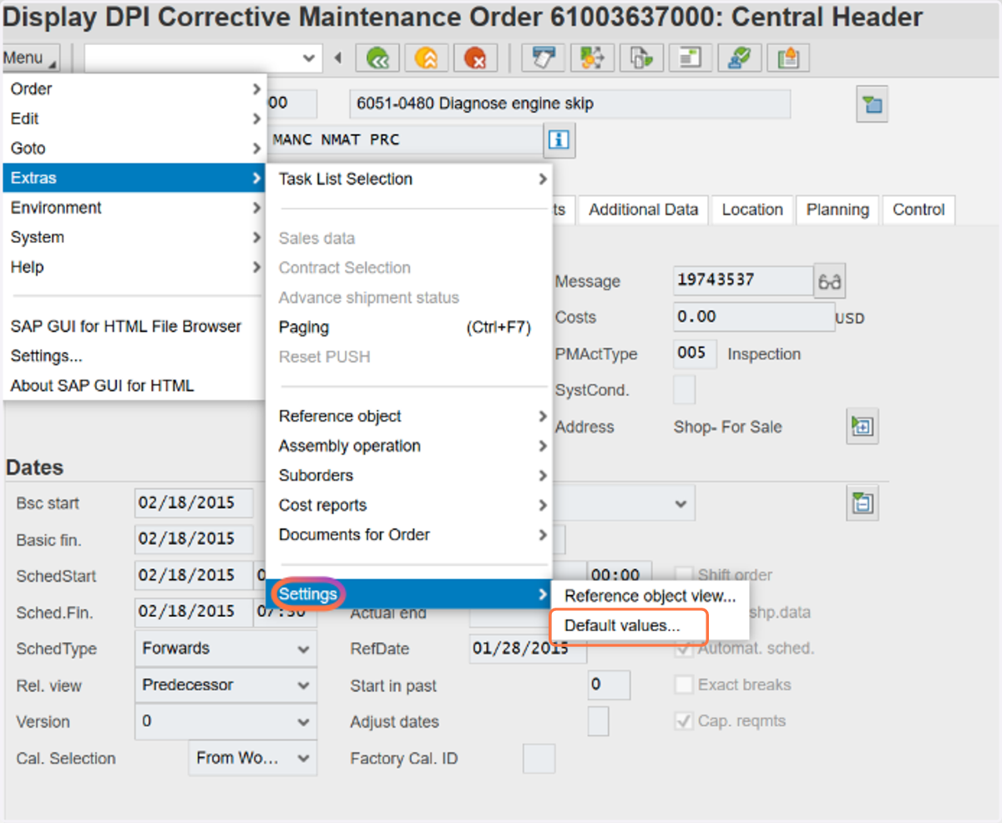Click the command input field
This screenshot has width=1002, height=823.
tap(203, 58)
